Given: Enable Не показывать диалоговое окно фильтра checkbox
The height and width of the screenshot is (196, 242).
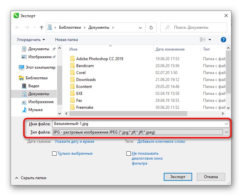Looking at the screenshot, I should pos(128,153).
